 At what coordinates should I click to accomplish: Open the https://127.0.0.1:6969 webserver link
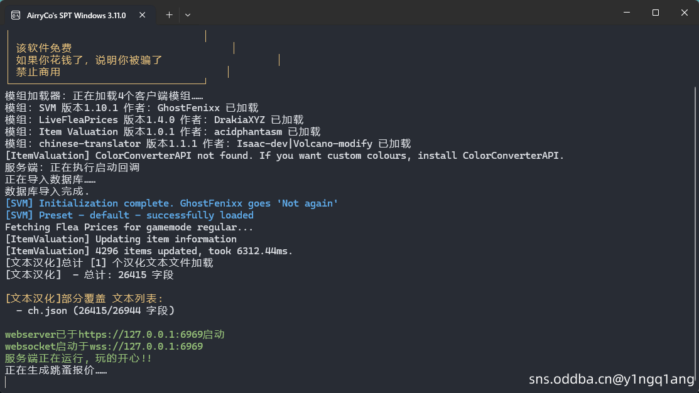pyautogui.click(x=141, y=334)
